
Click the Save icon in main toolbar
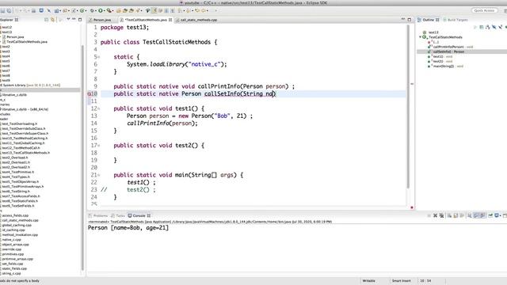coord(2,10)
